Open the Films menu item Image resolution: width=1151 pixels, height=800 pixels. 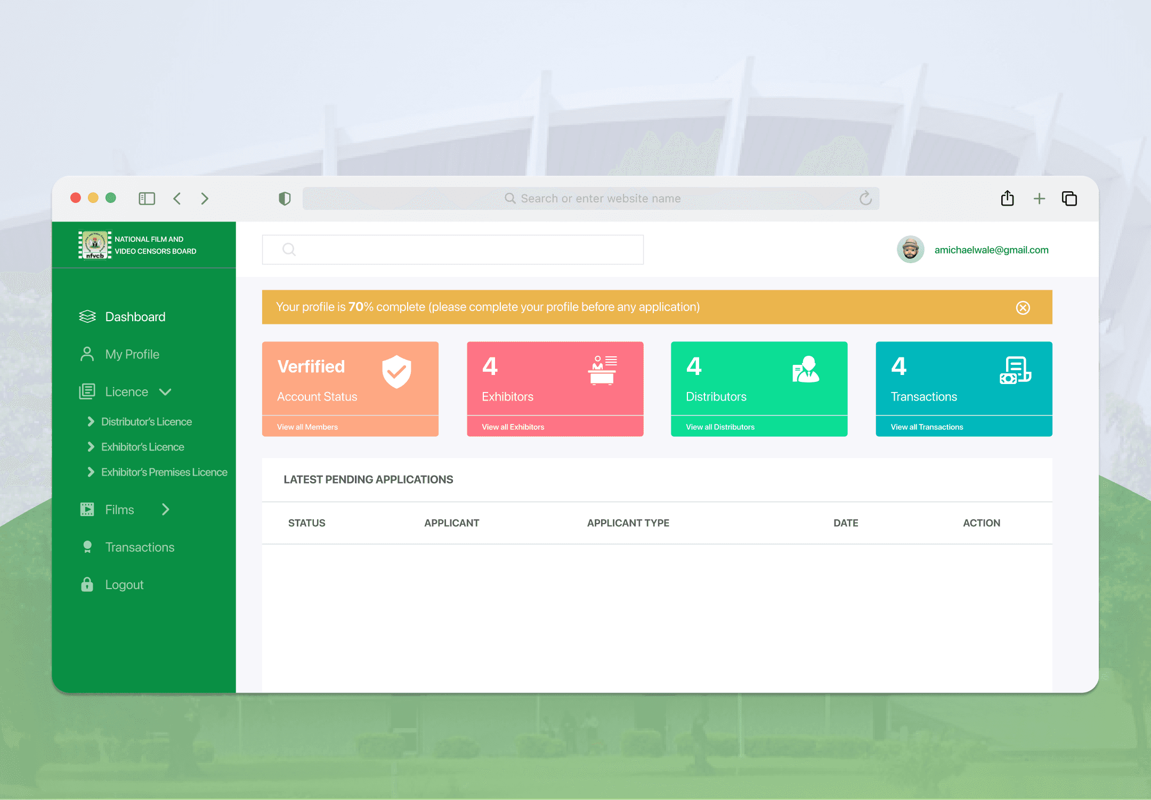coord(119,510)
